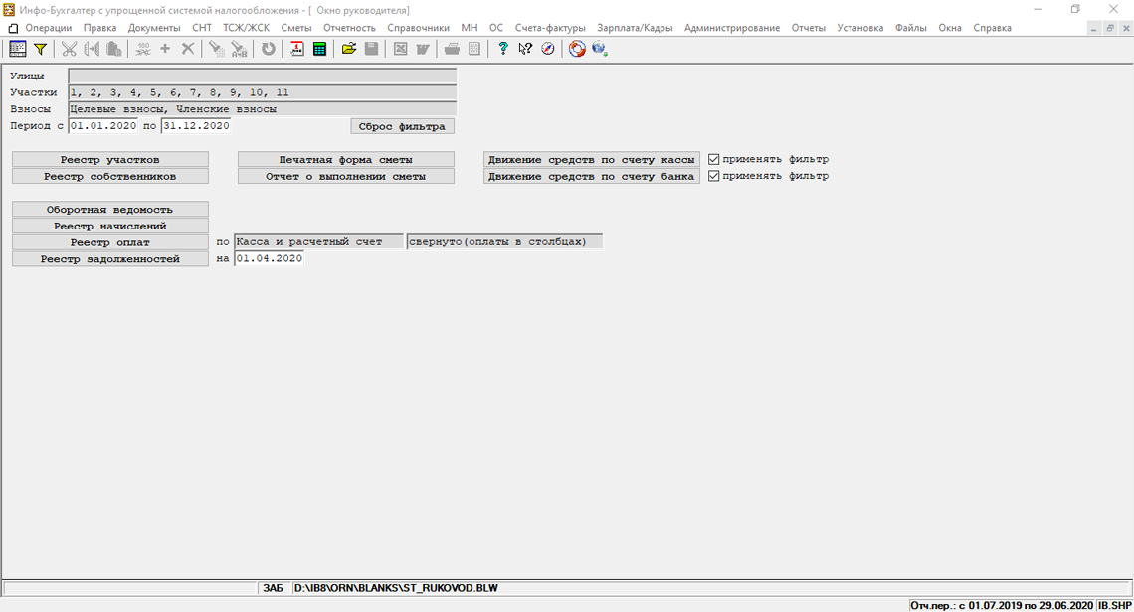
Task: Click the 'ЗАБ' status bar indicator
Action: pyautogui.click(x=273, y=588)
